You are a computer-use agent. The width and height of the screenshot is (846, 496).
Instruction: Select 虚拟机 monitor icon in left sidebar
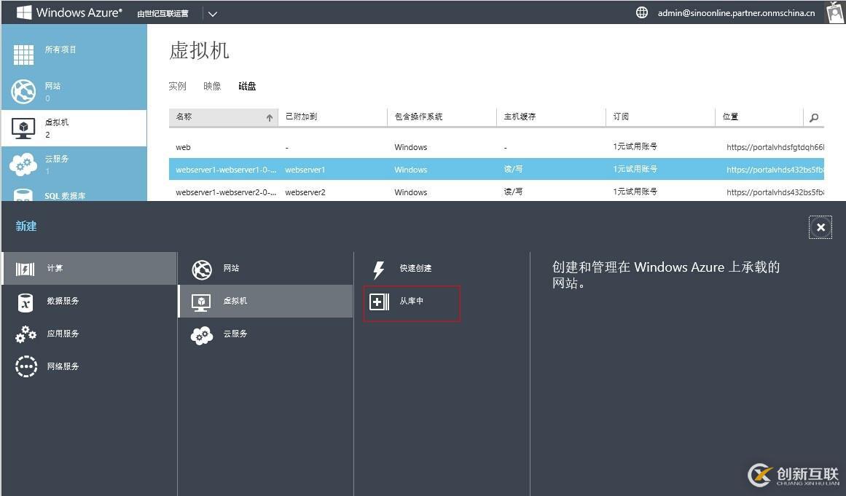pos(23,128)
